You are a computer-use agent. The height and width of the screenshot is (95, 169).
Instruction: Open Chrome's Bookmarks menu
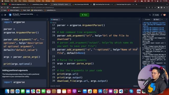pos(31,1)
